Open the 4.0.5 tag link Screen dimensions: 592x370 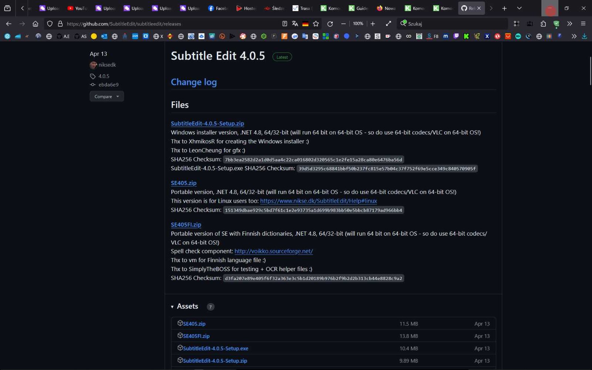pyautogui.click(x=104, y=76)
